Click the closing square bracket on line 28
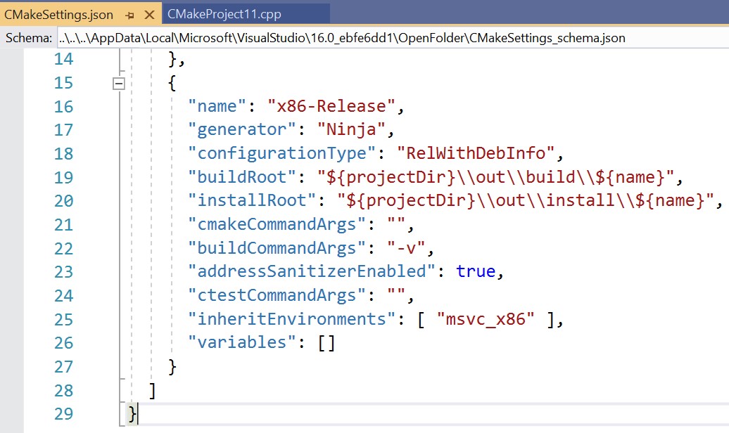 pyautogui.click(x=153, y=390)
